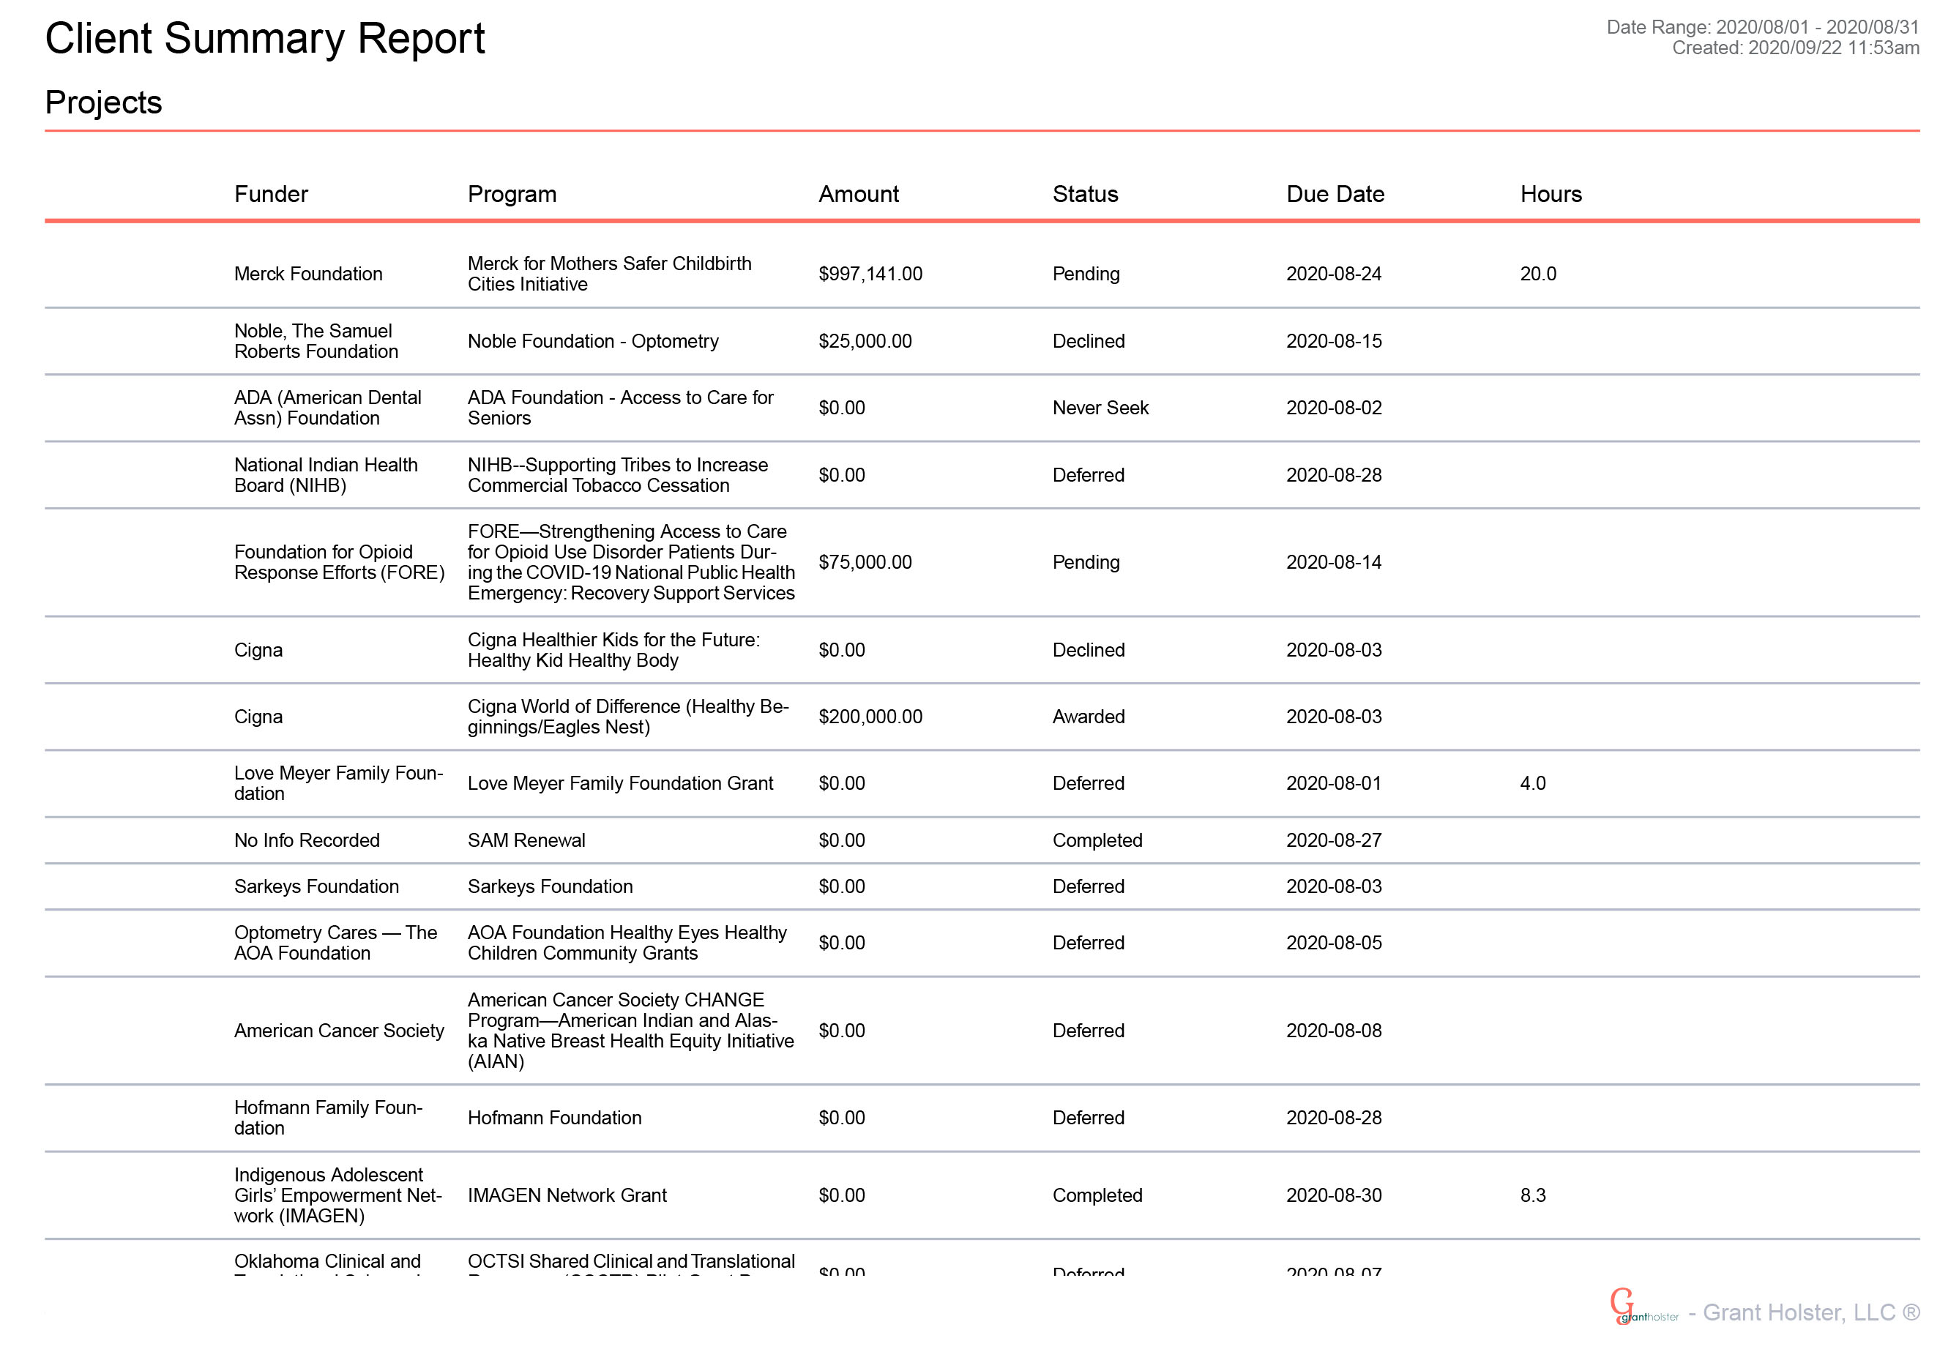
Task: Click the Funder column header
Action: click(x=271, y=194)
